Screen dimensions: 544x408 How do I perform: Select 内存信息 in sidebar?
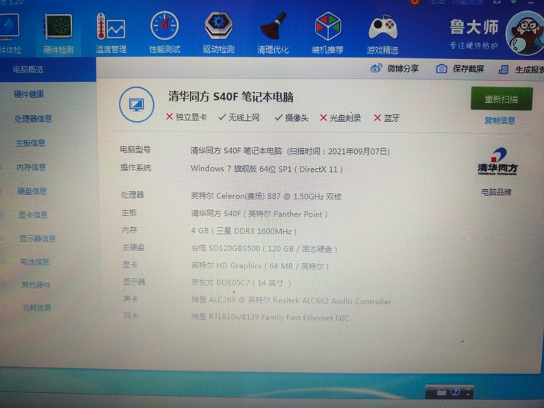[31, 167]
